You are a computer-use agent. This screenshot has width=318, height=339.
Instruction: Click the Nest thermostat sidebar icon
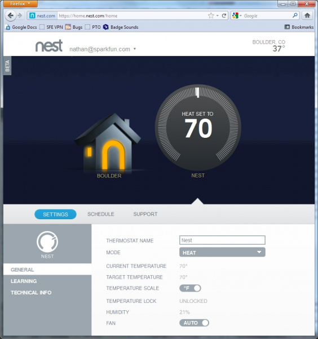(x=47, y=242)
